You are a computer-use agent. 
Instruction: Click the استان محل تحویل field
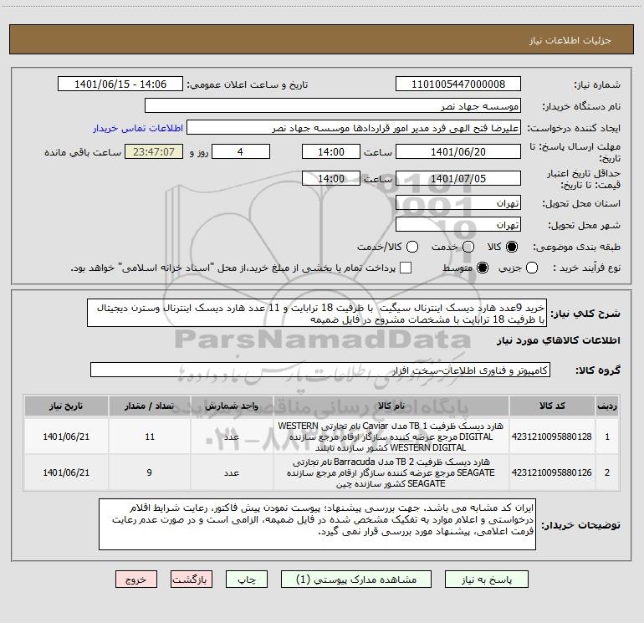[x=458, y=203]
